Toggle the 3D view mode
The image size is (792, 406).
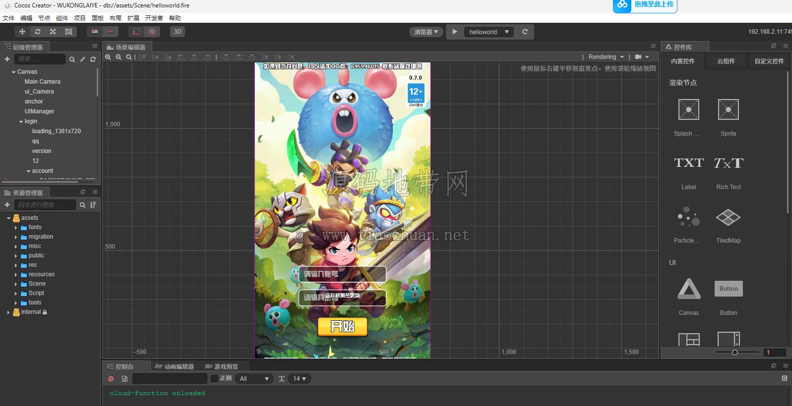click(178, 32)
